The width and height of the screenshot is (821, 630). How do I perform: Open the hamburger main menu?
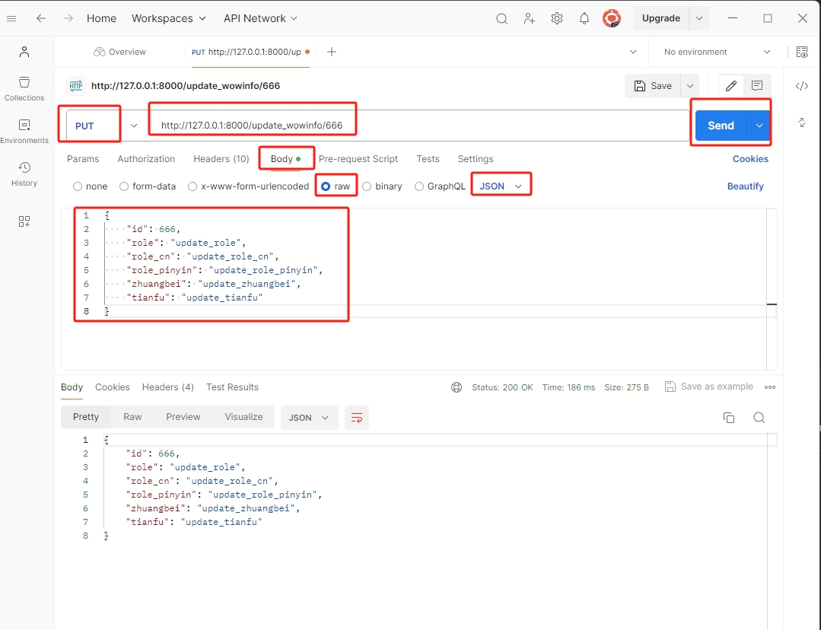click(x=11, y=18)
